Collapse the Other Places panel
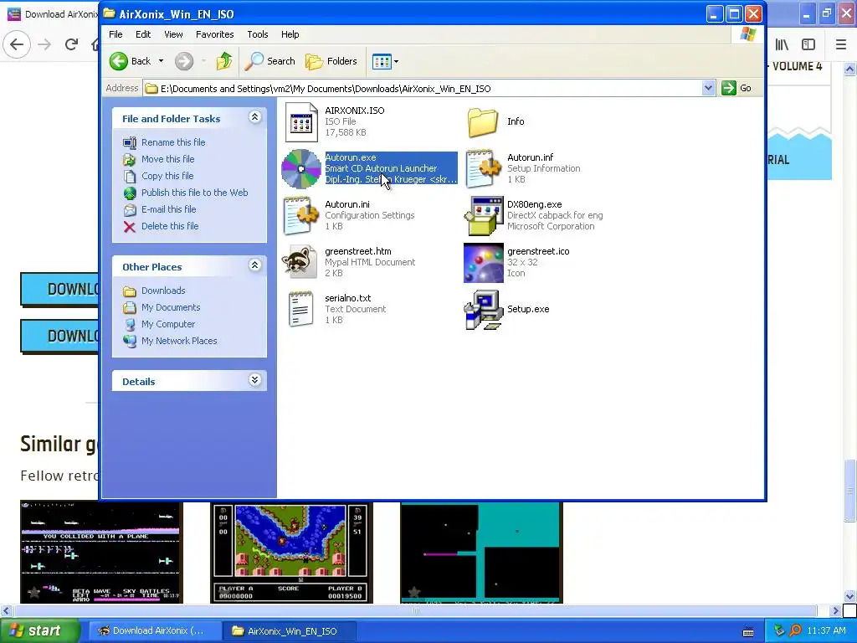 (x=254, y=265)
